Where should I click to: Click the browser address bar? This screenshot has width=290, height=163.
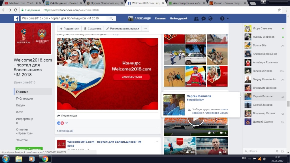click(x=148, y=10)
